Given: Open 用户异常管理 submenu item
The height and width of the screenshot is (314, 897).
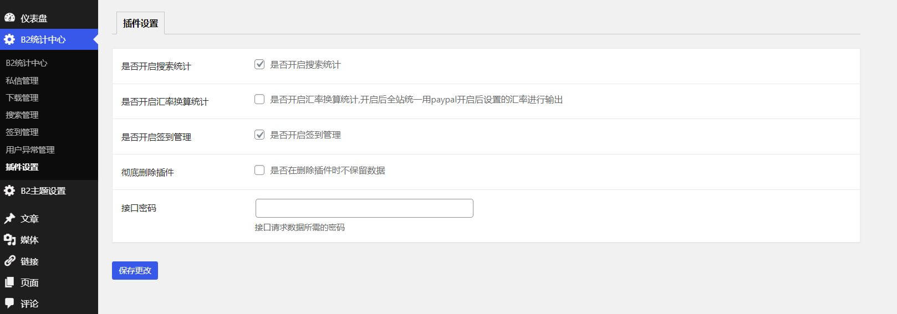Looking at the screenshot, I should (x=30, y=150).
